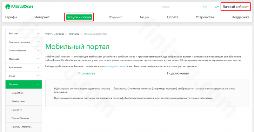Open the Роуминг menu

pyautogui.click(x=115, y=17)
